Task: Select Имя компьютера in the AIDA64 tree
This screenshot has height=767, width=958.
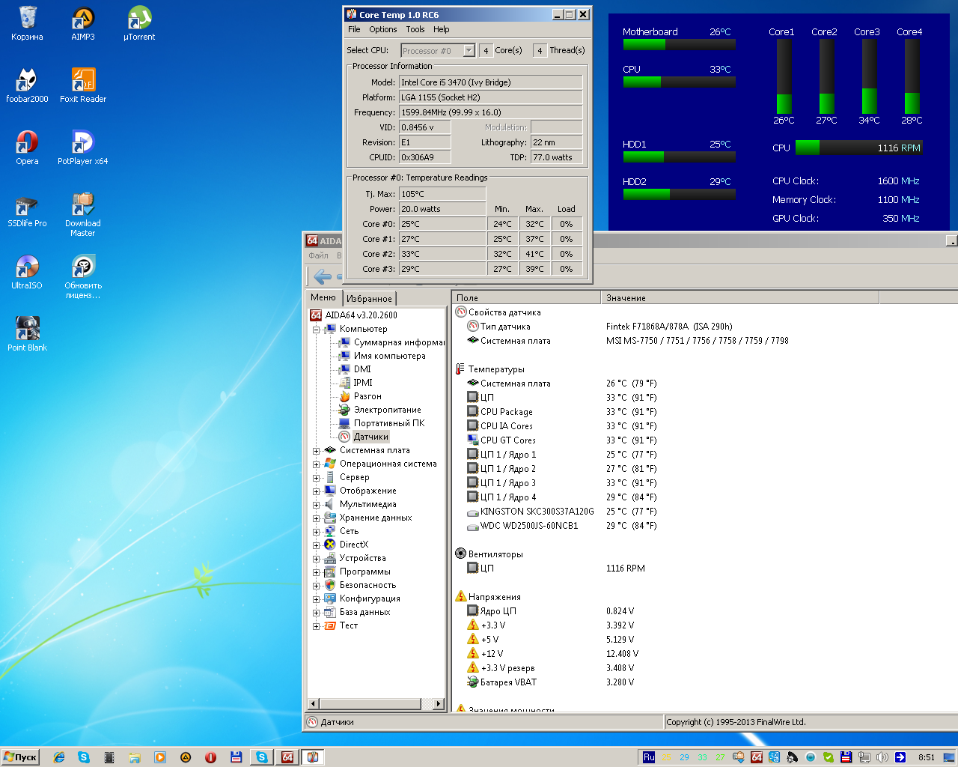Action: pyautogui.click(x=389, y=356)
